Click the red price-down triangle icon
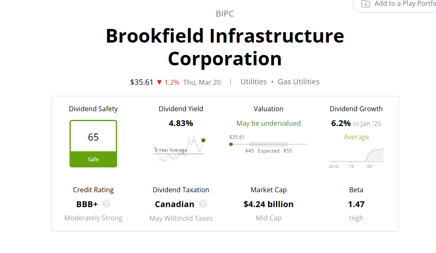The height and width of the screenshot is (253, 436). [x=159, y=82]
